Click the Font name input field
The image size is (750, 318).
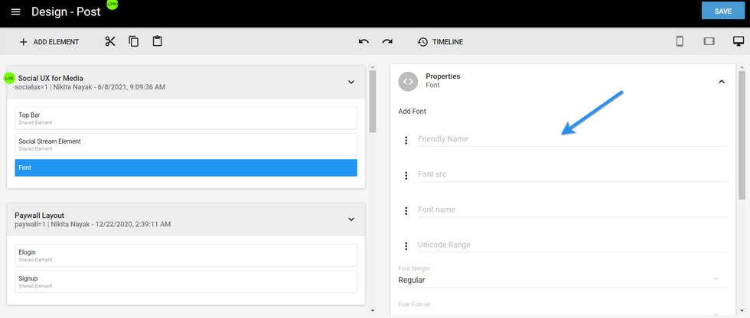coord(572,209)
